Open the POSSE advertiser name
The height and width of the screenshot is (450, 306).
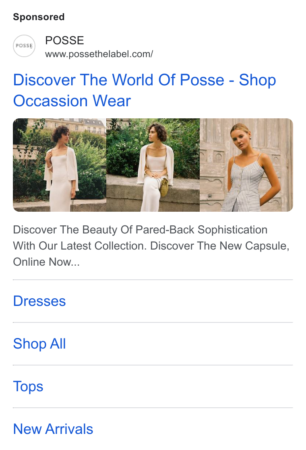coord(64,41)
